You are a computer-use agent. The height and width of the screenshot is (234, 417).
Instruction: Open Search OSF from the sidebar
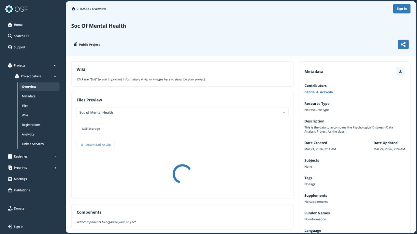tap(19, 36)
